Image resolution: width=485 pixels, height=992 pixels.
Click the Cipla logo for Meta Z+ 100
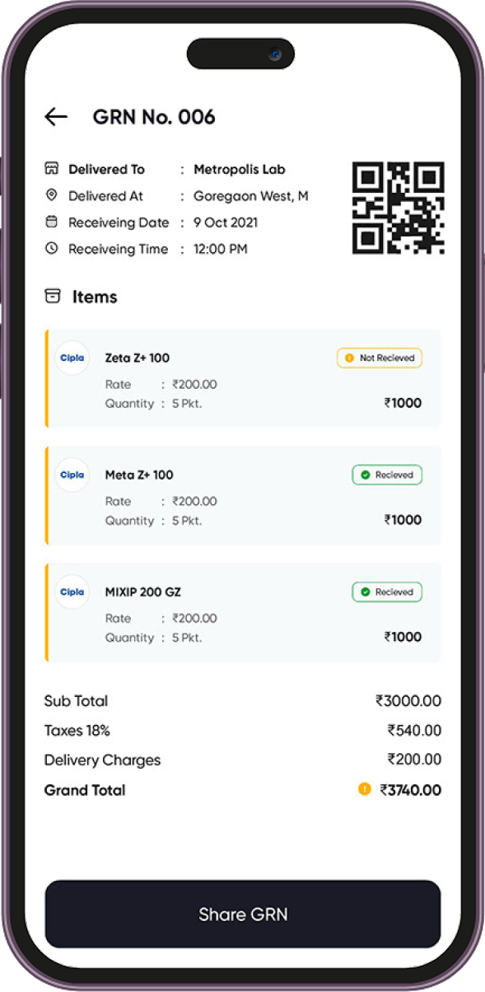coord(72,475)
